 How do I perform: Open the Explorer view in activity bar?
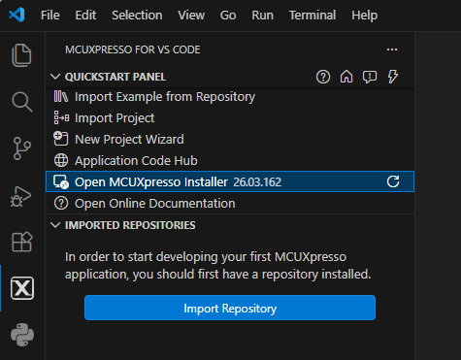coord(21,55)
